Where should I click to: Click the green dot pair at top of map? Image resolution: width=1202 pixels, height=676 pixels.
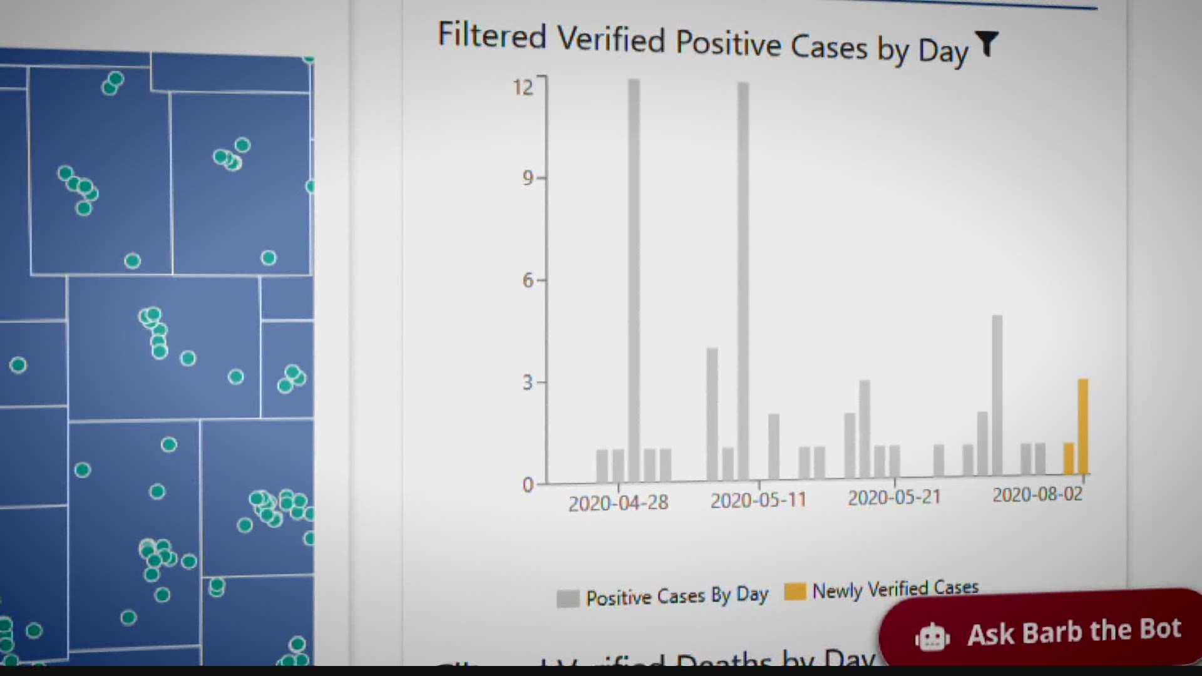(113, 83)
